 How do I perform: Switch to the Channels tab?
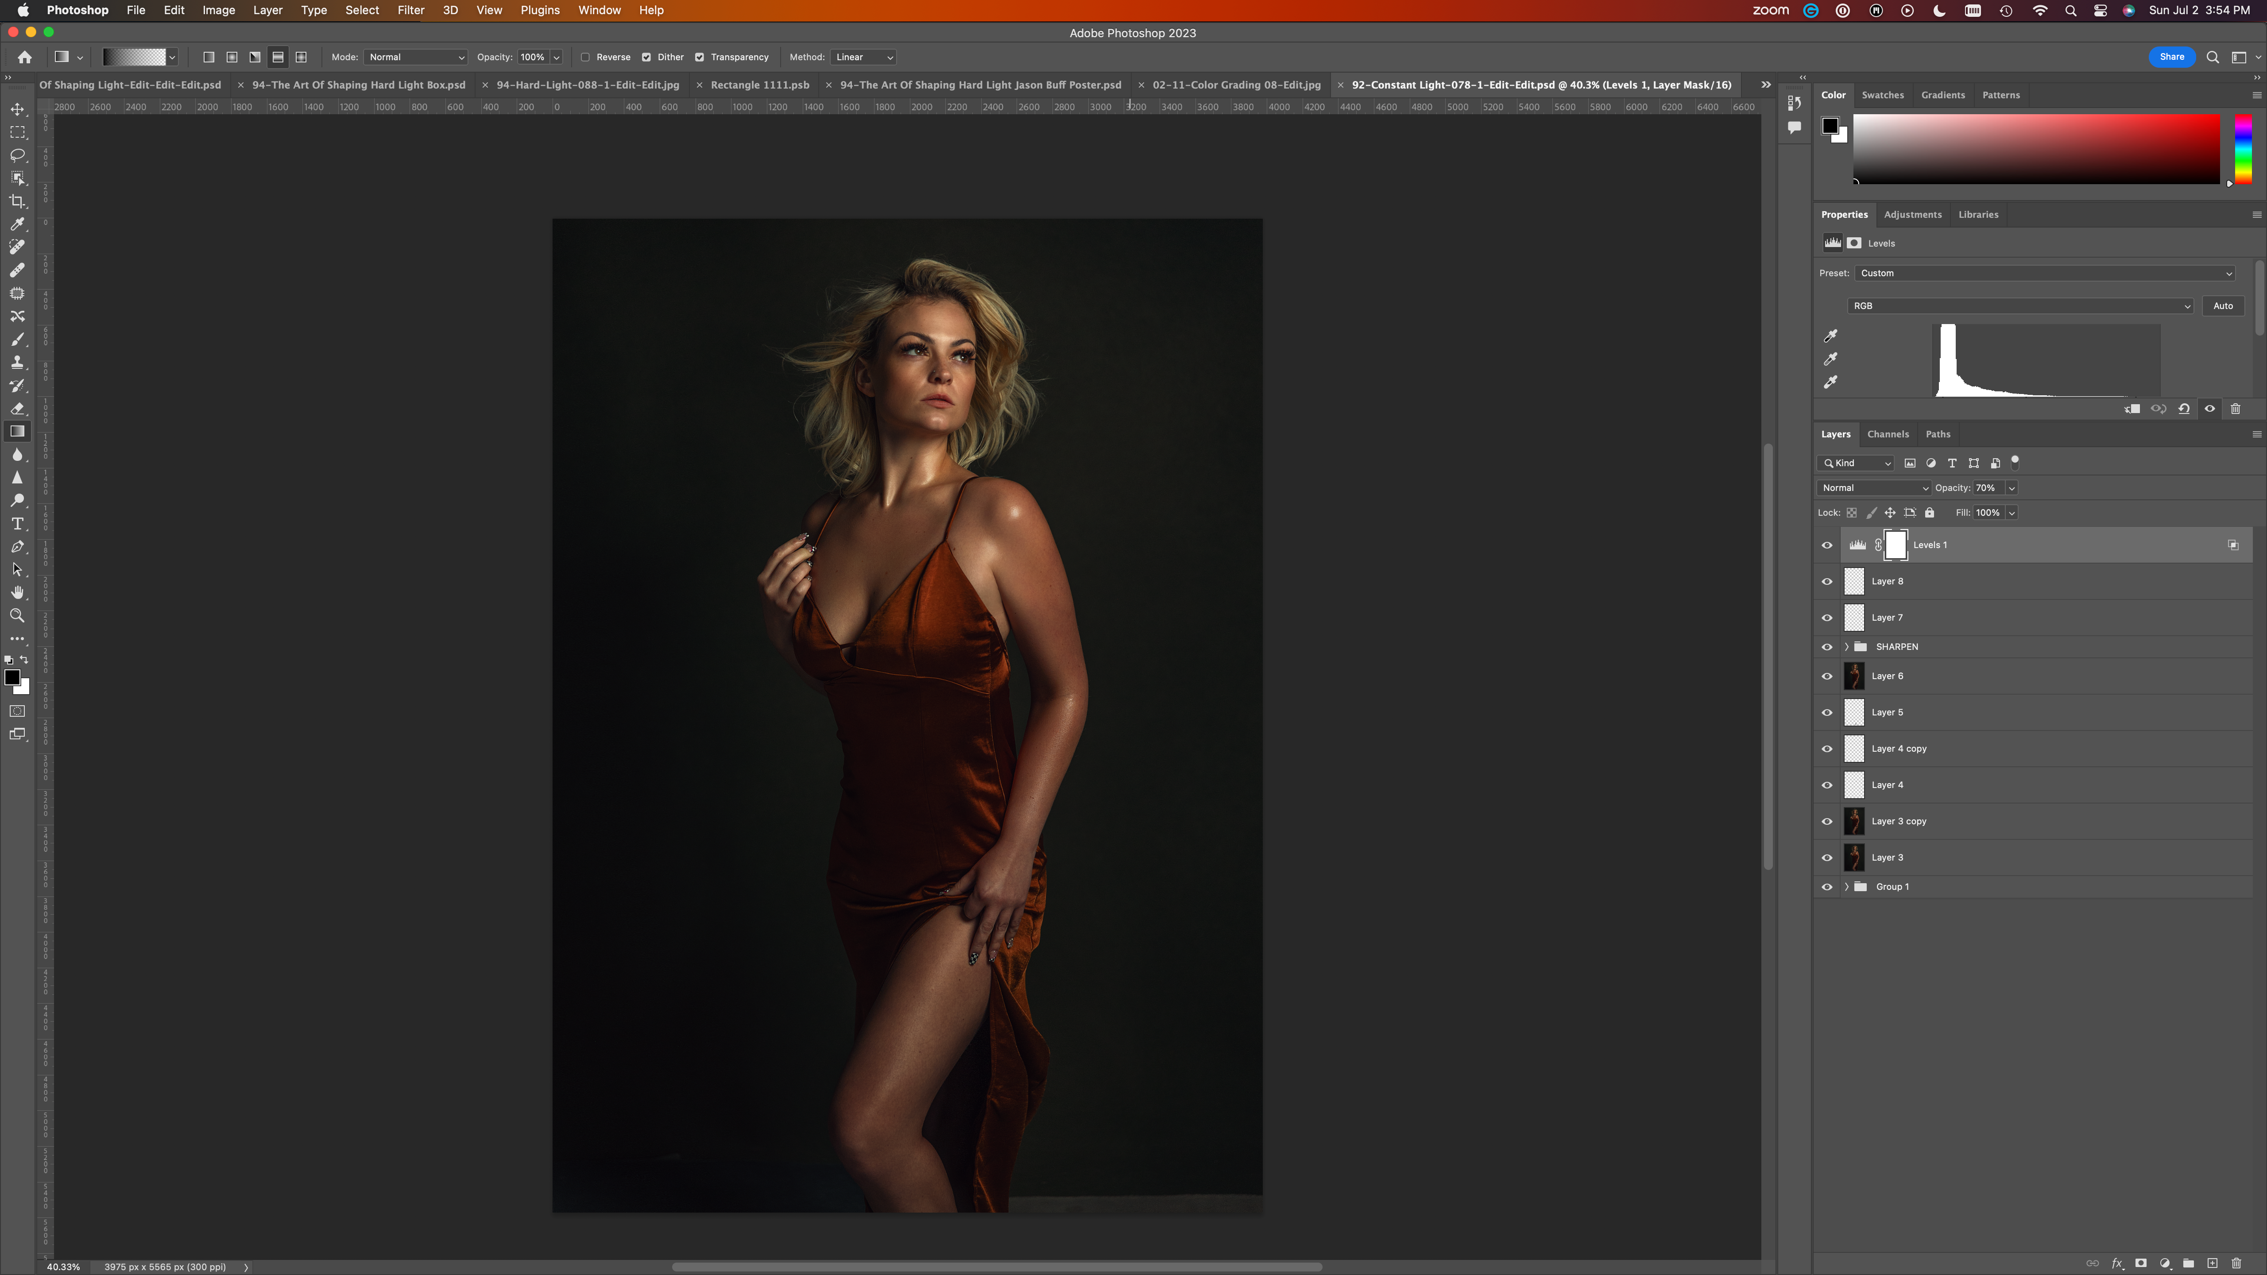(x=1888, y=435)
